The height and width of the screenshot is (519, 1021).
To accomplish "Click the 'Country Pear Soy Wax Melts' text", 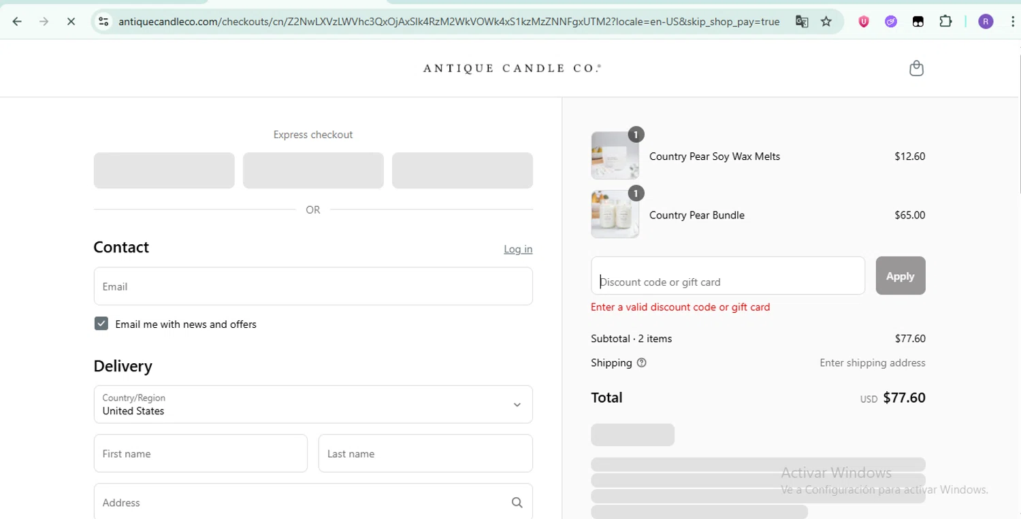I will click(x=715, y=156).
